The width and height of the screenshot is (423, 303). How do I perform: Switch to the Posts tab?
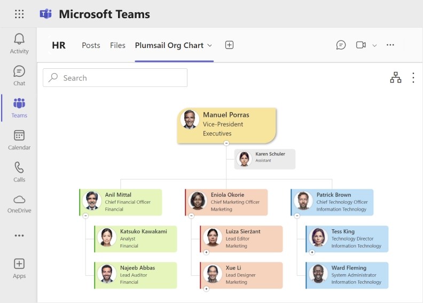[91, 45]
